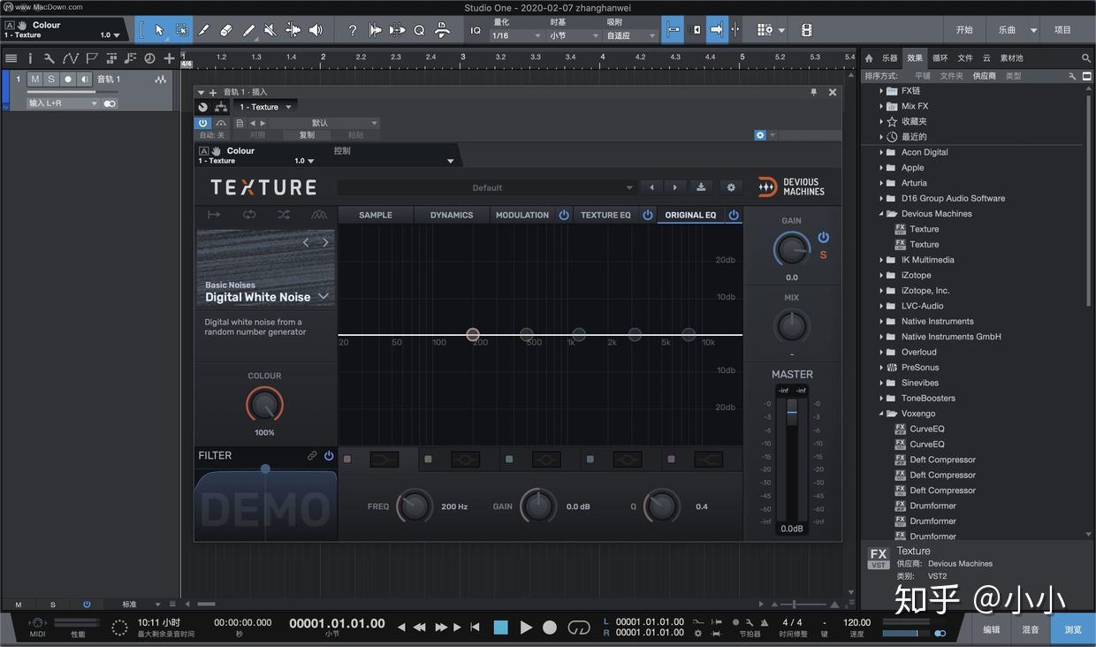Enable solo on track 音轨 1
This screenshot has width=1096, height=647.
[x=50, y=79]
